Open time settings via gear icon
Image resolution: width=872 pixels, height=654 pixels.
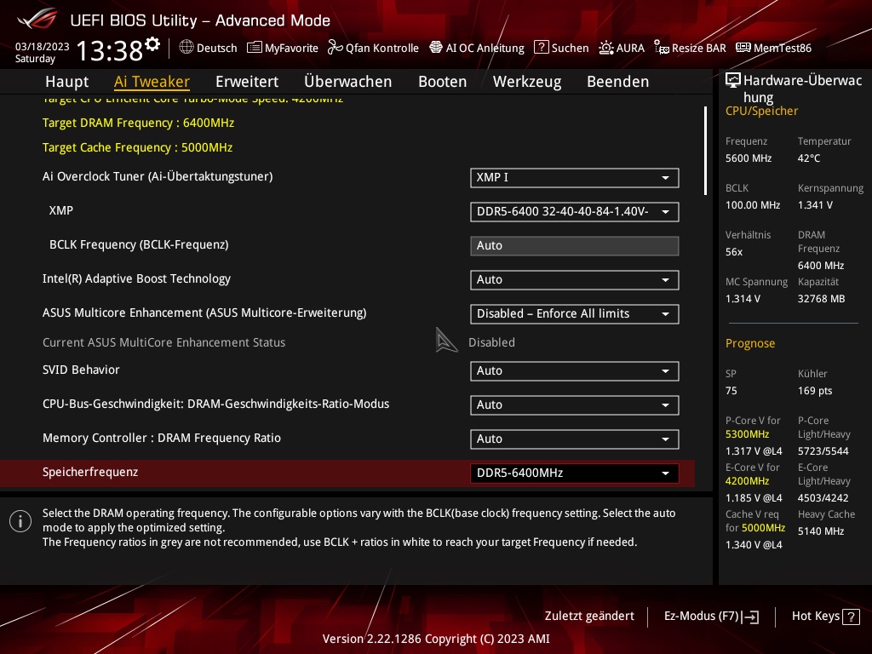(x=152, y=44)
